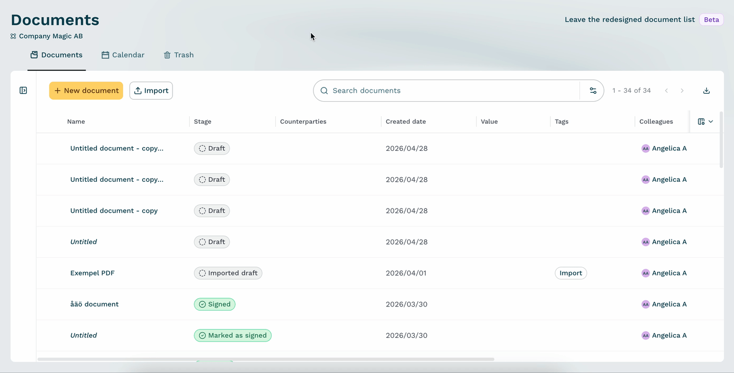Click the 2026/04/01 created date cell

pos(406,273)
